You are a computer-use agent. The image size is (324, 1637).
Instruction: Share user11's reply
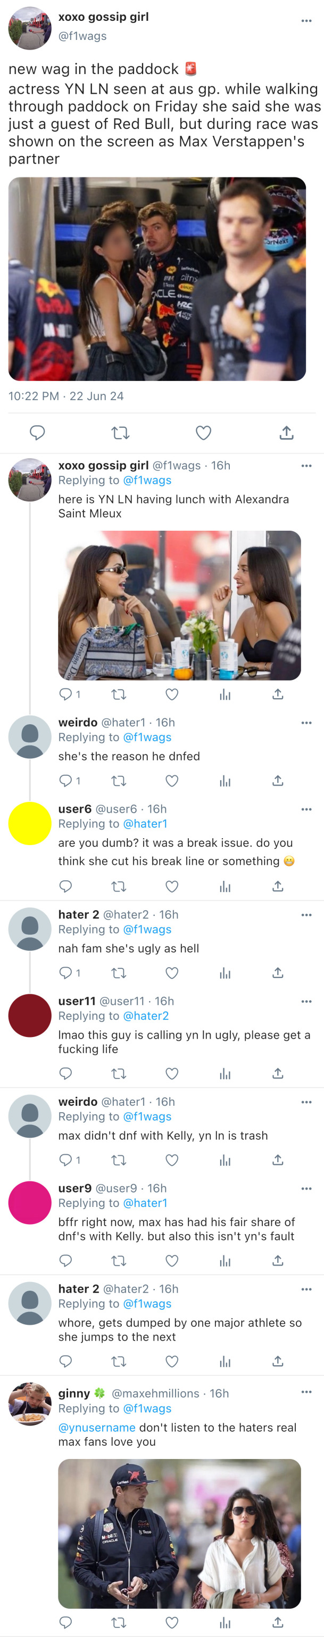278,1073
